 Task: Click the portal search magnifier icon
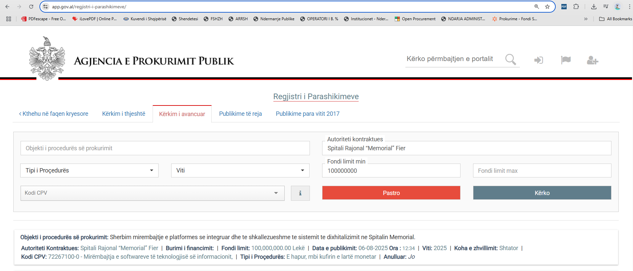(x=511, y=60)
